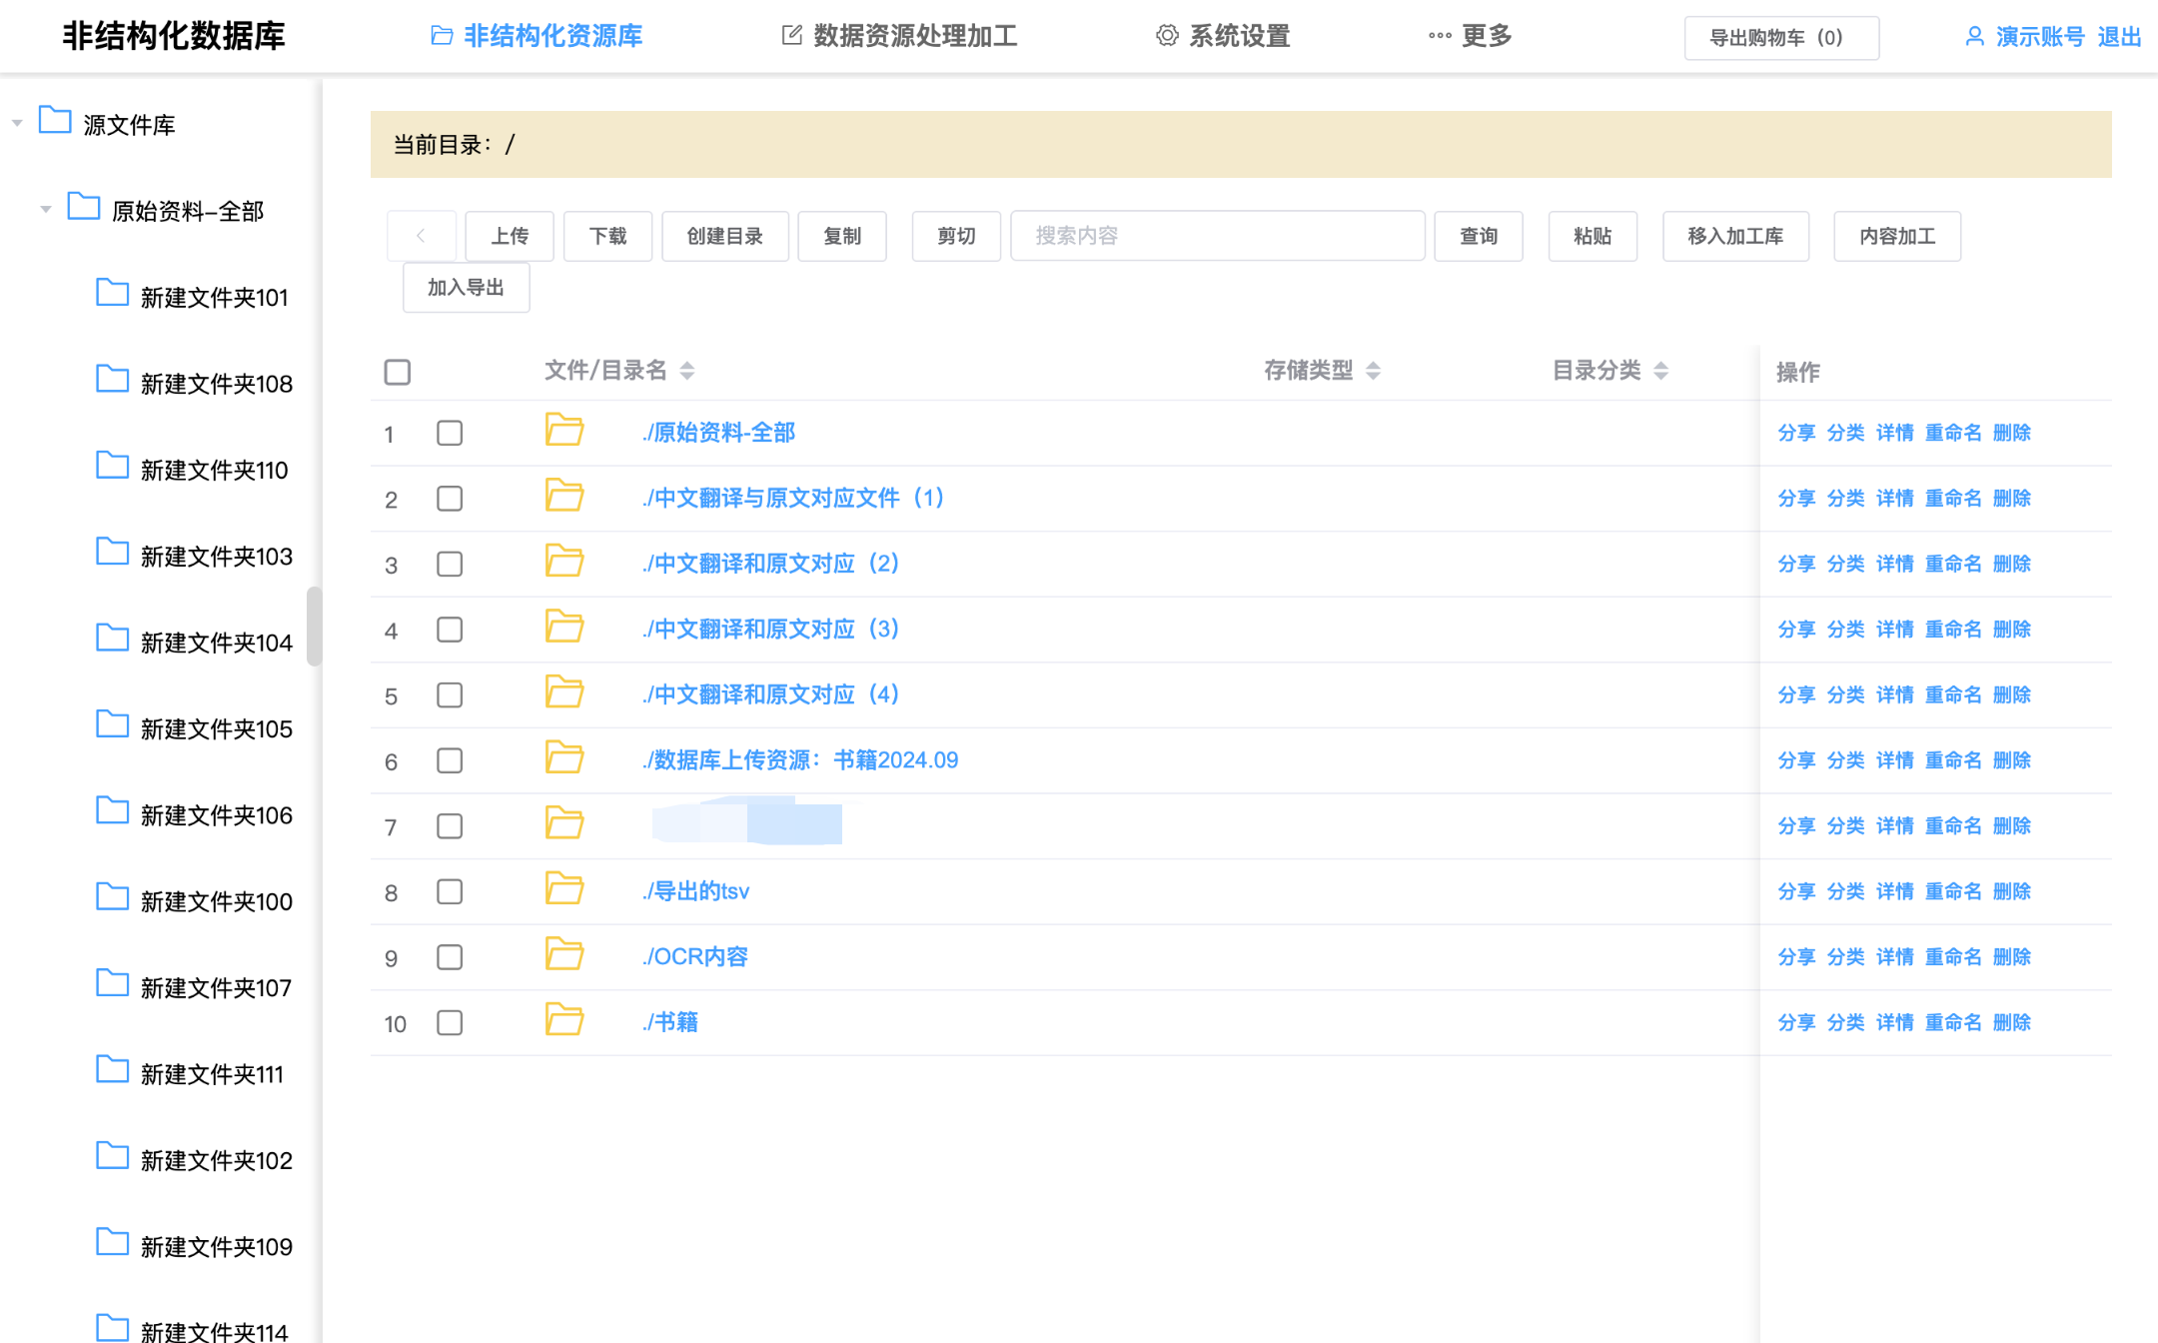
Task: Click folder icon of 新建文件夹101 in tree
Action: [112, 294]
